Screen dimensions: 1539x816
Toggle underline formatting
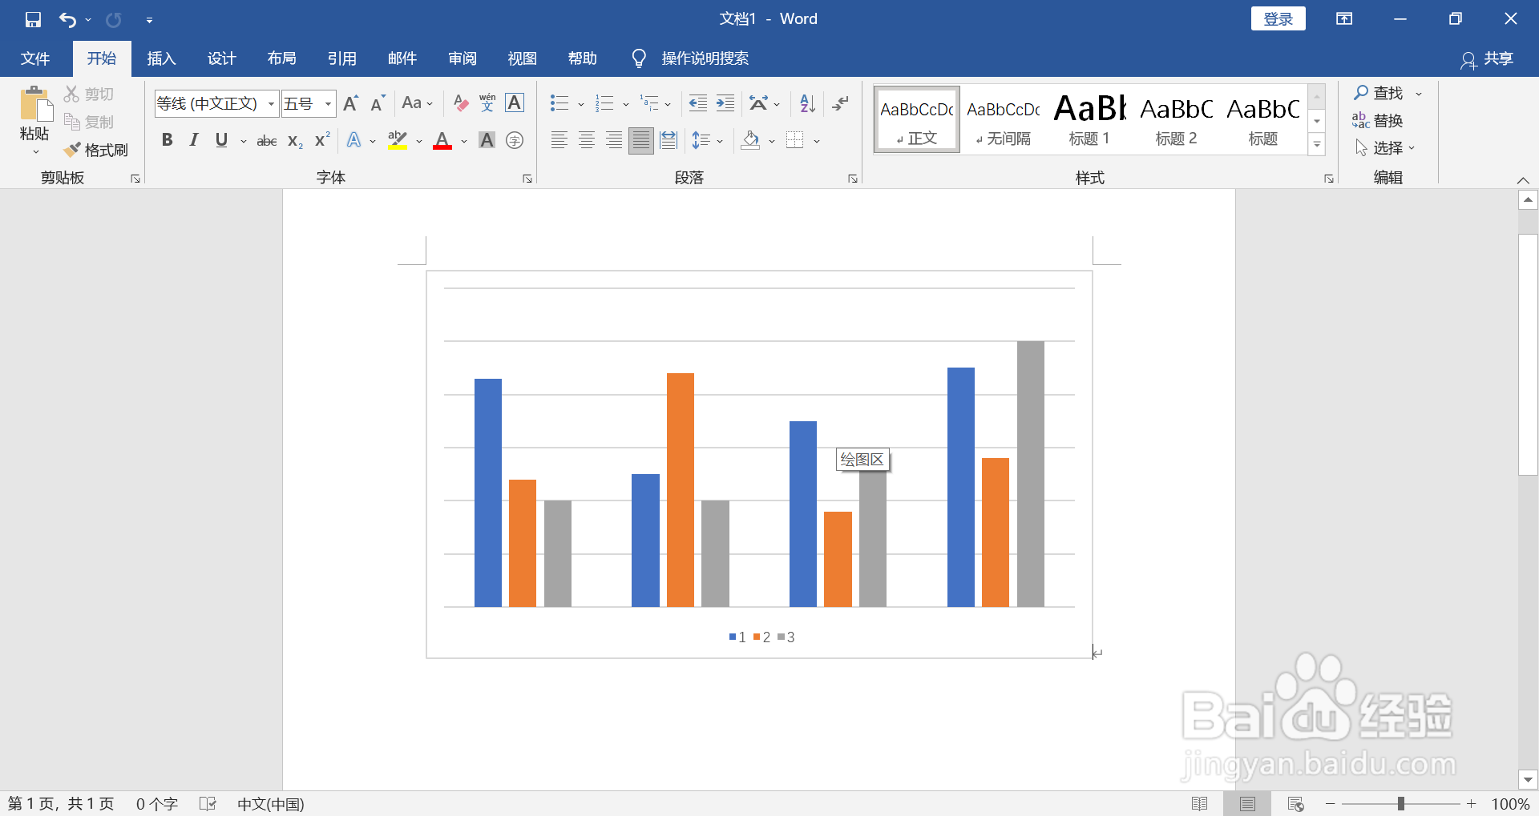tap(221, 141)
